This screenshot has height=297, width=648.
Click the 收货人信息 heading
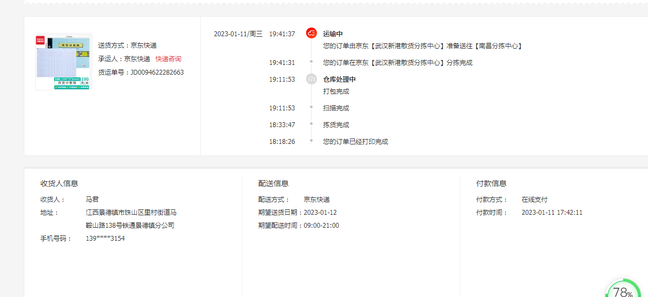click(x=59, y=183)
